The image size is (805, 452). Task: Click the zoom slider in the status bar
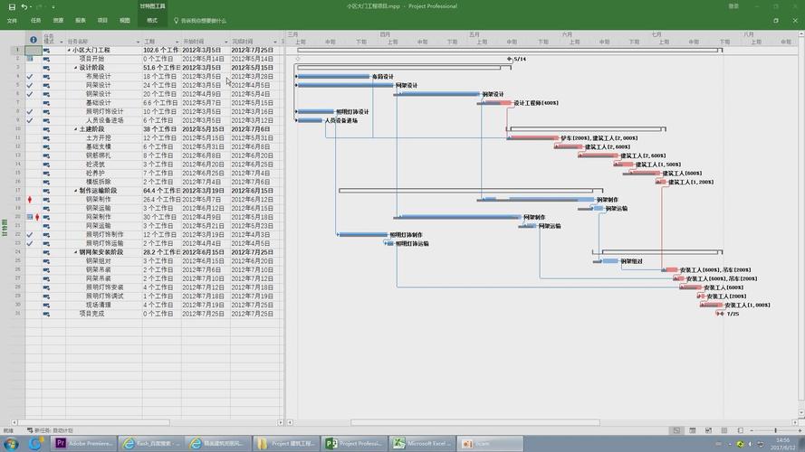(774, 430)
